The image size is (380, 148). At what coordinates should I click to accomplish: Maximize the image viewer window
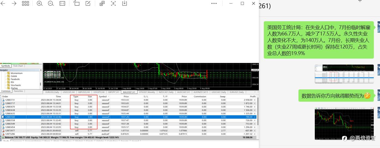(x=242, y=4)
